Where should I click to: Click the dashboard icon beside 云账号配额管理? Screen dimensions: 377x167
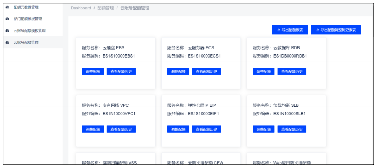tap(7, 42)
